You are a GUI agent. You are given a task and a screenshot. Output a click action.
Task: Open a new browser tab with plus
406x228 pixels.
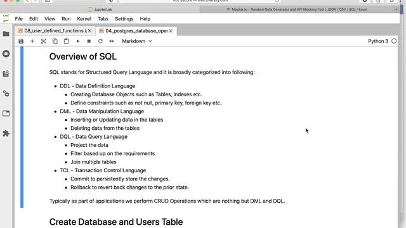(396, 9)
